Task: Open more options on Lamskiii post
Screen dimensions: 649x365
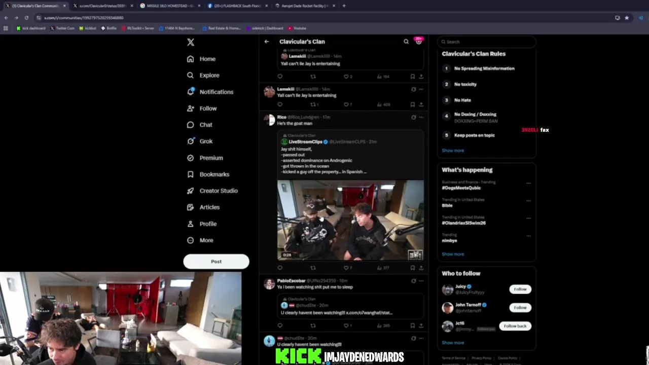Action: pyautogui.click(x=421, y=89)
